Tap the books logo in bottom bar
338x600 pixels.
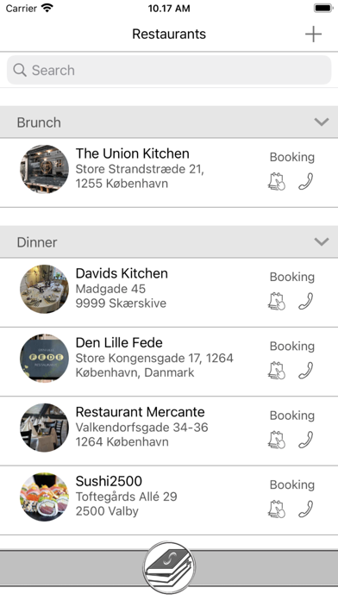[x=169, y=567]
